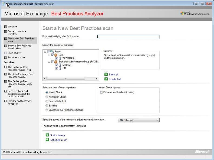Click the Exch administrative group icon
This screenshot has width=214, height=160.
tap(56, 55)
